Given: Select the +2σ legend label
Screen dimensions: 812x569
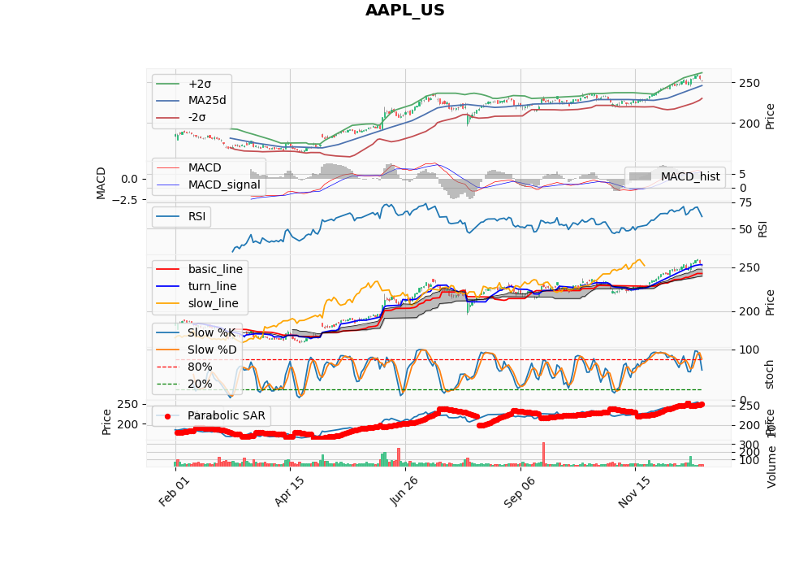Looking at the screenshot, I should [x=200, y=84].
